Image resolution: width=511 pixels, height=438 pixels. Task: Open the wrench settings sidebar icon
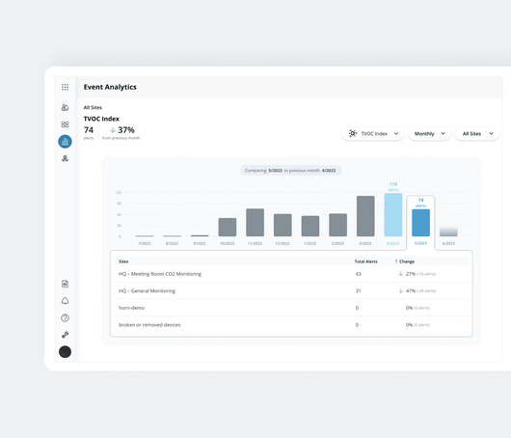65,335
